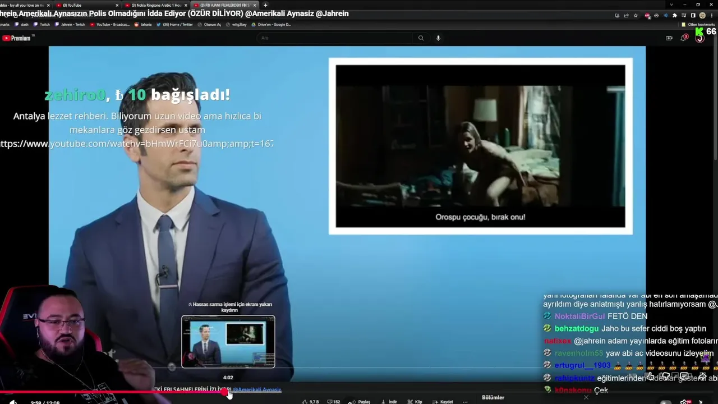Close the 'Bölümler' chapters panel
Screen dimensions: 718x404
[586, 397]
